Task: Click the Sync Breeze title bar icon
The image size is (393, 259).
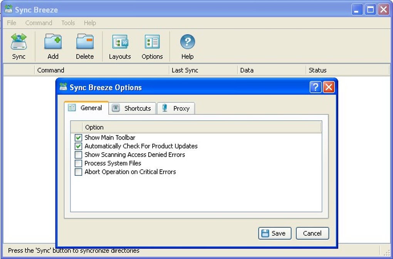Action: point(8,9)
